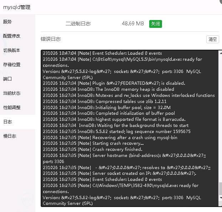Click log line 'Waiting for the background threads to start'
222x212 pixels.
click(116, 125)
